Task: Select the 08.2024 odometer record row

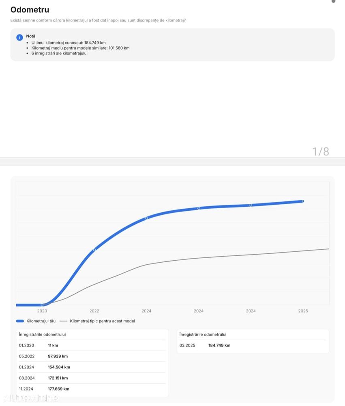Action: point(92,378)
